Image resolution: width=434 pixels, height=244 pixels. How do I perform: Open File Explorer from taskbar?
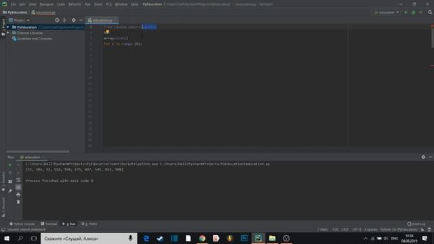click(272, 239)
